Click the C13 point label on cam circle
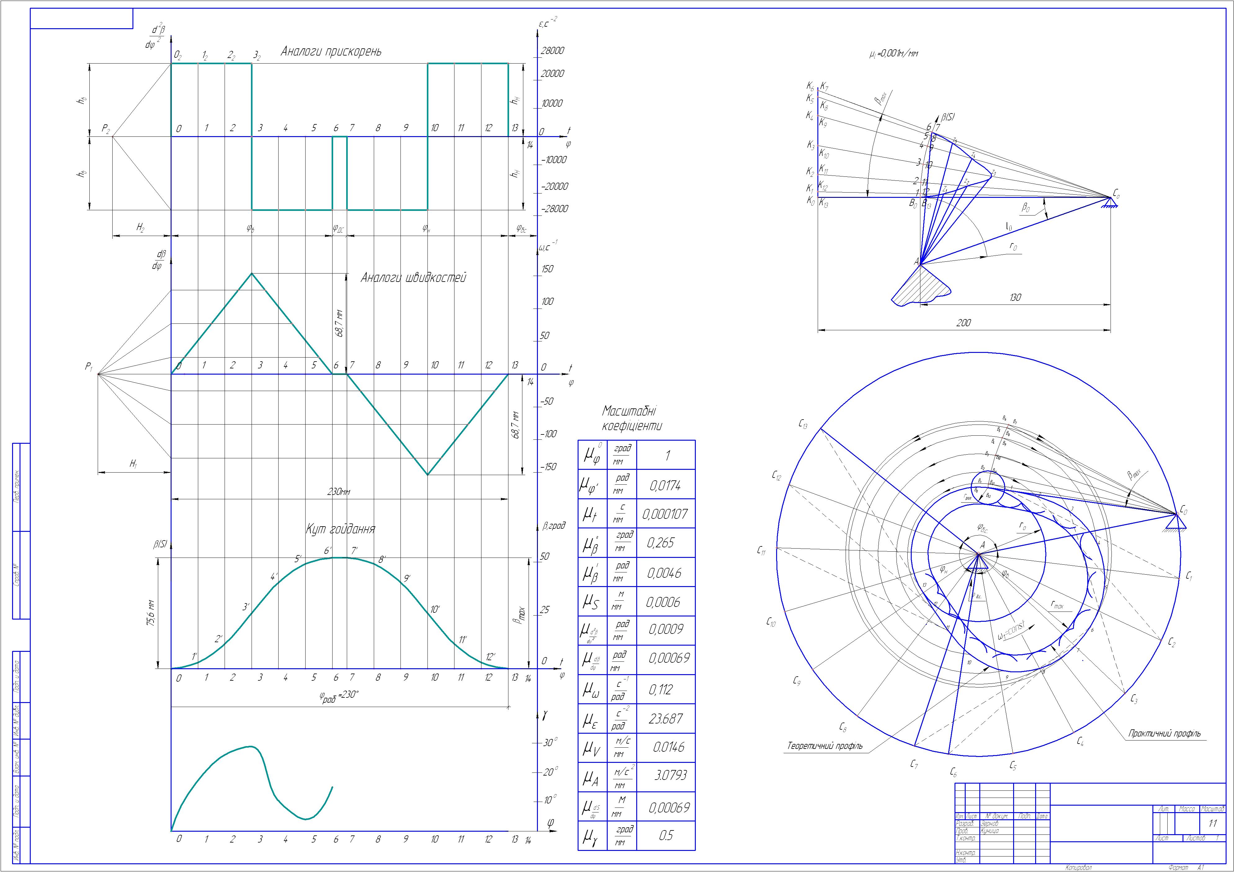This screenshot has width=1234, height=872. pos(803,425)
